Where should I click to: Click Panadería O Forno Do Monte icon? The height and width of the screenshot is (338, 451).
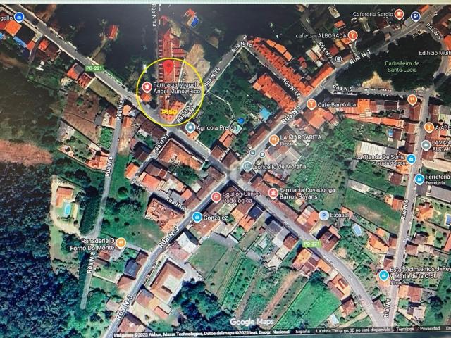coord(121,243)
